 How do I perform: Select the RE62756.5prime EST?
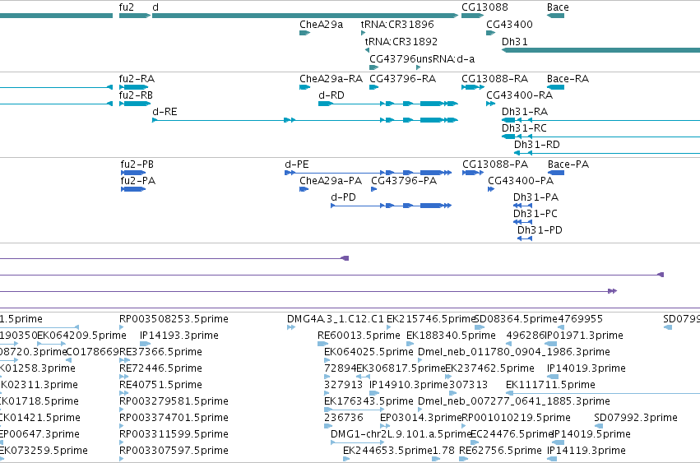463,459
